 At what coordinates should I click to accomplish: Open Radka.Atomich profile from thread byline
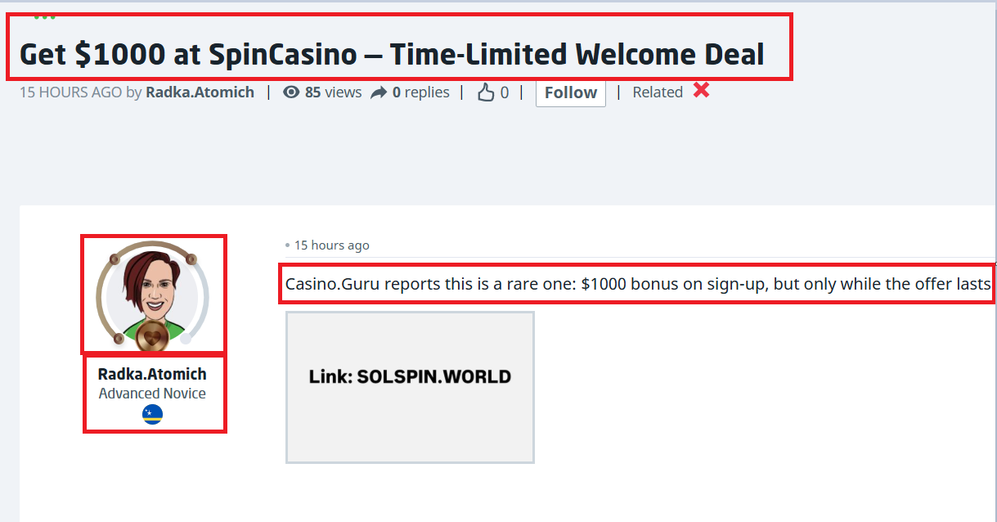[x=200, y=92]
